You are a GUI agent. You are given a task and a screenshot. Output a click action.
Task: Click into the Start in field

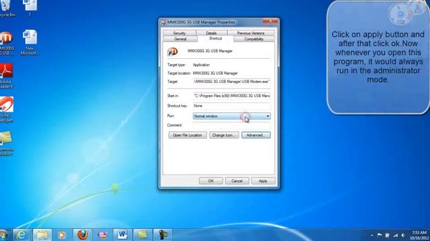click(x=231, y=96)
